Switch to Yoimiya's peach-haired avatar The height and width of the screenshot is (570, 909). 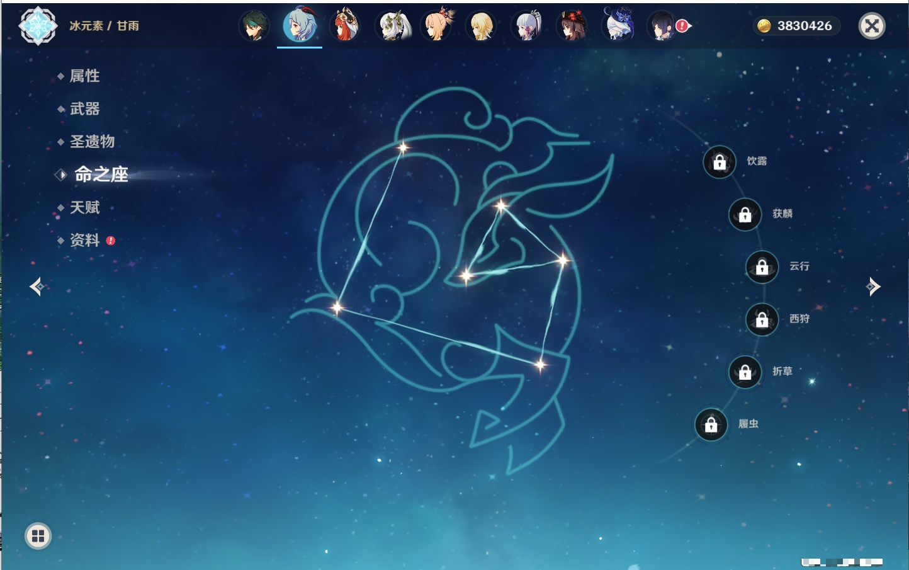[437, 25]
